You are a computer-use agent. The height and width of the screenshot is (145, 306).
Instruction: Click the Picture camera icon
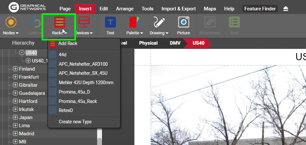[184, 23]
